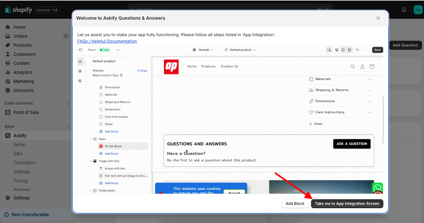The width and height of the screenshot is (424, 223).
Task: Select the app embeds icon in editor rail
Action: (80, 81)
